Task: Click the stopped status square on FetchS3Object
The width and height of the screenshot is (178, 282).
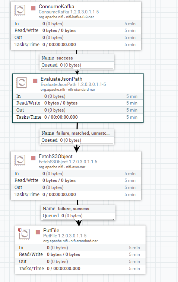Action: click(33, 158)
